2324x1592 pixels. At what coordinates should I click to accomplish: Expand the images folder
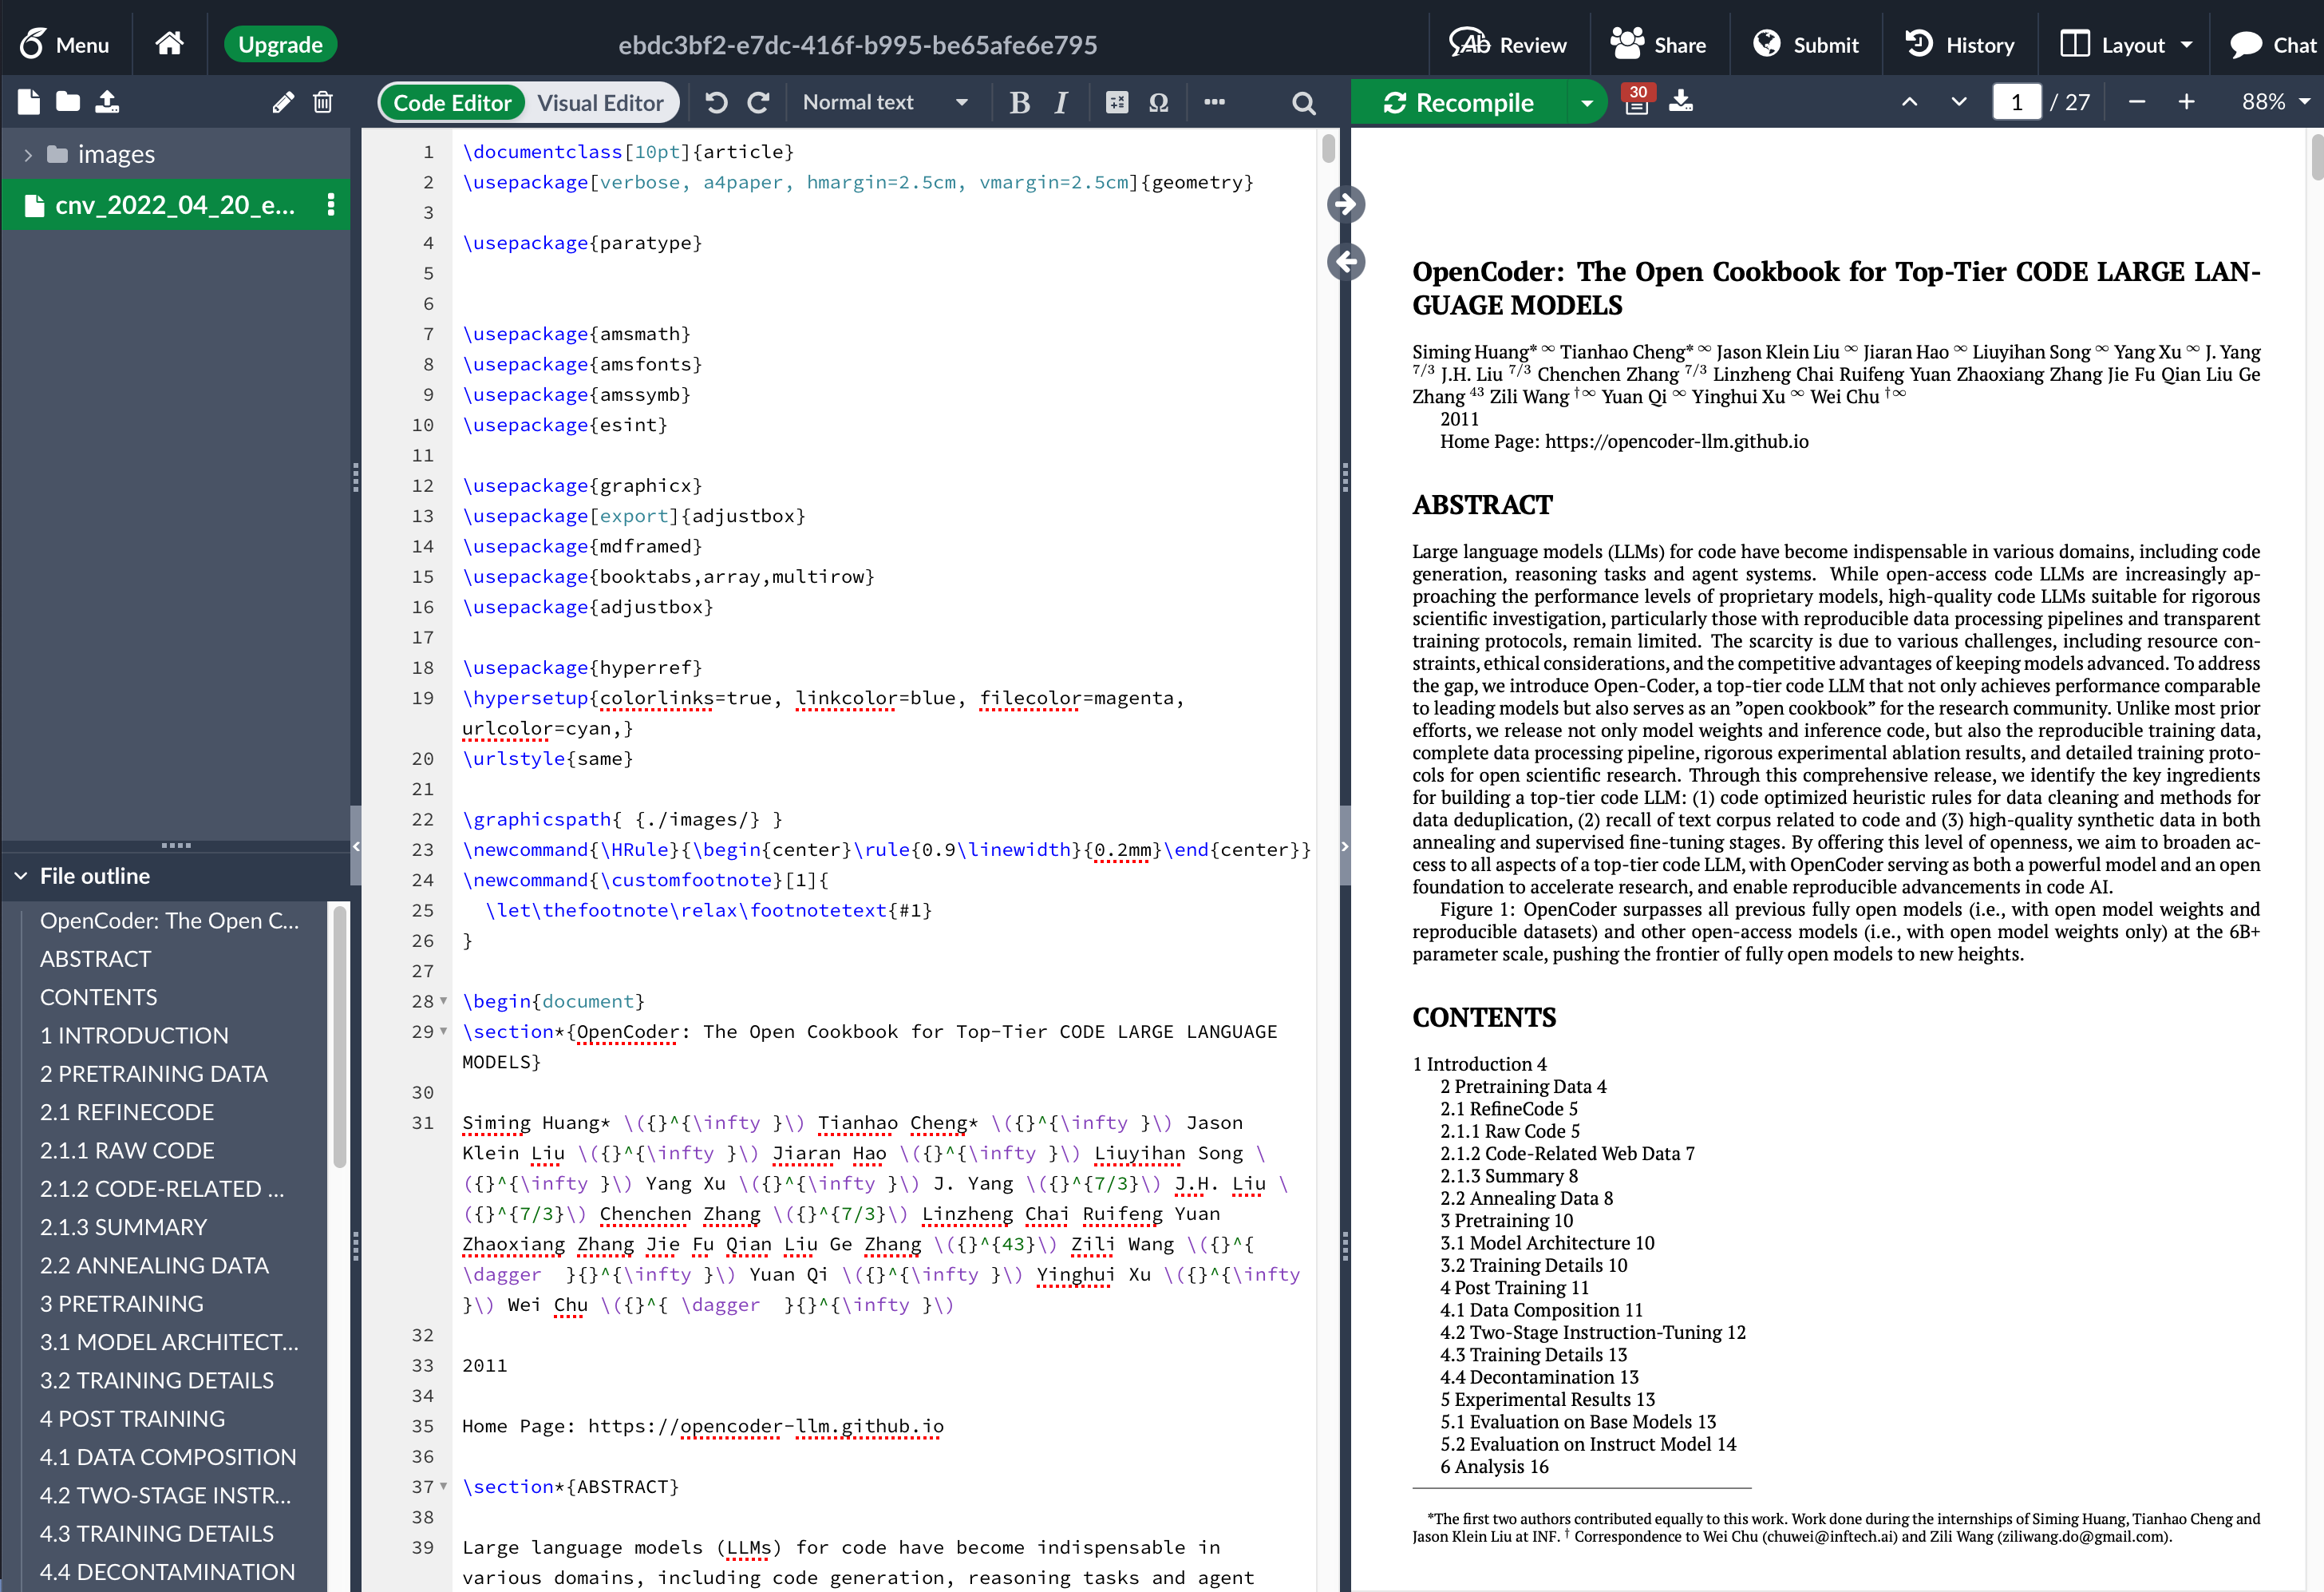28,155
